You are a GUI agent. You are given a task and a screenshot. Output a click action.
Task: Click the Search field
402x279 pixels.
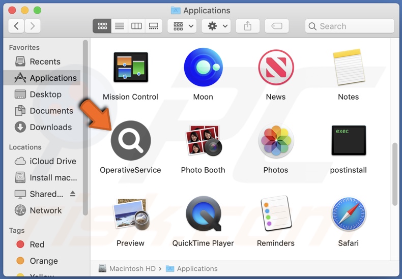pos(350,26)
